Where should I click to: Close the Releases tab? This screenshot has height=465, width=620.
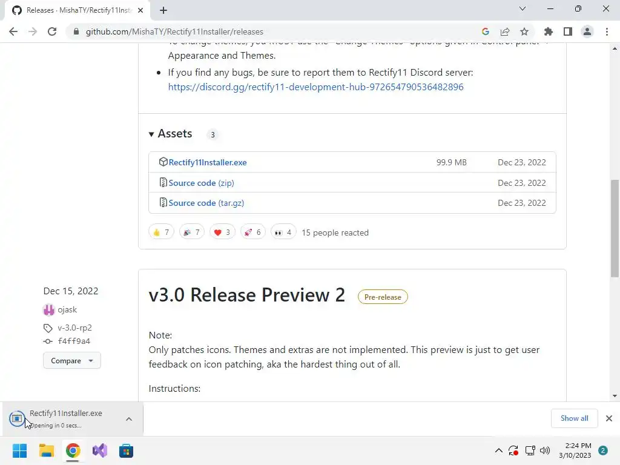click(x=140, y=11)
